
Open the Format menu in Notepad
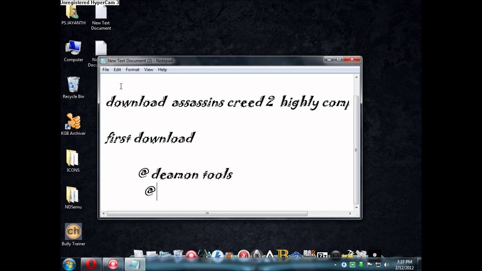point(133,70)
